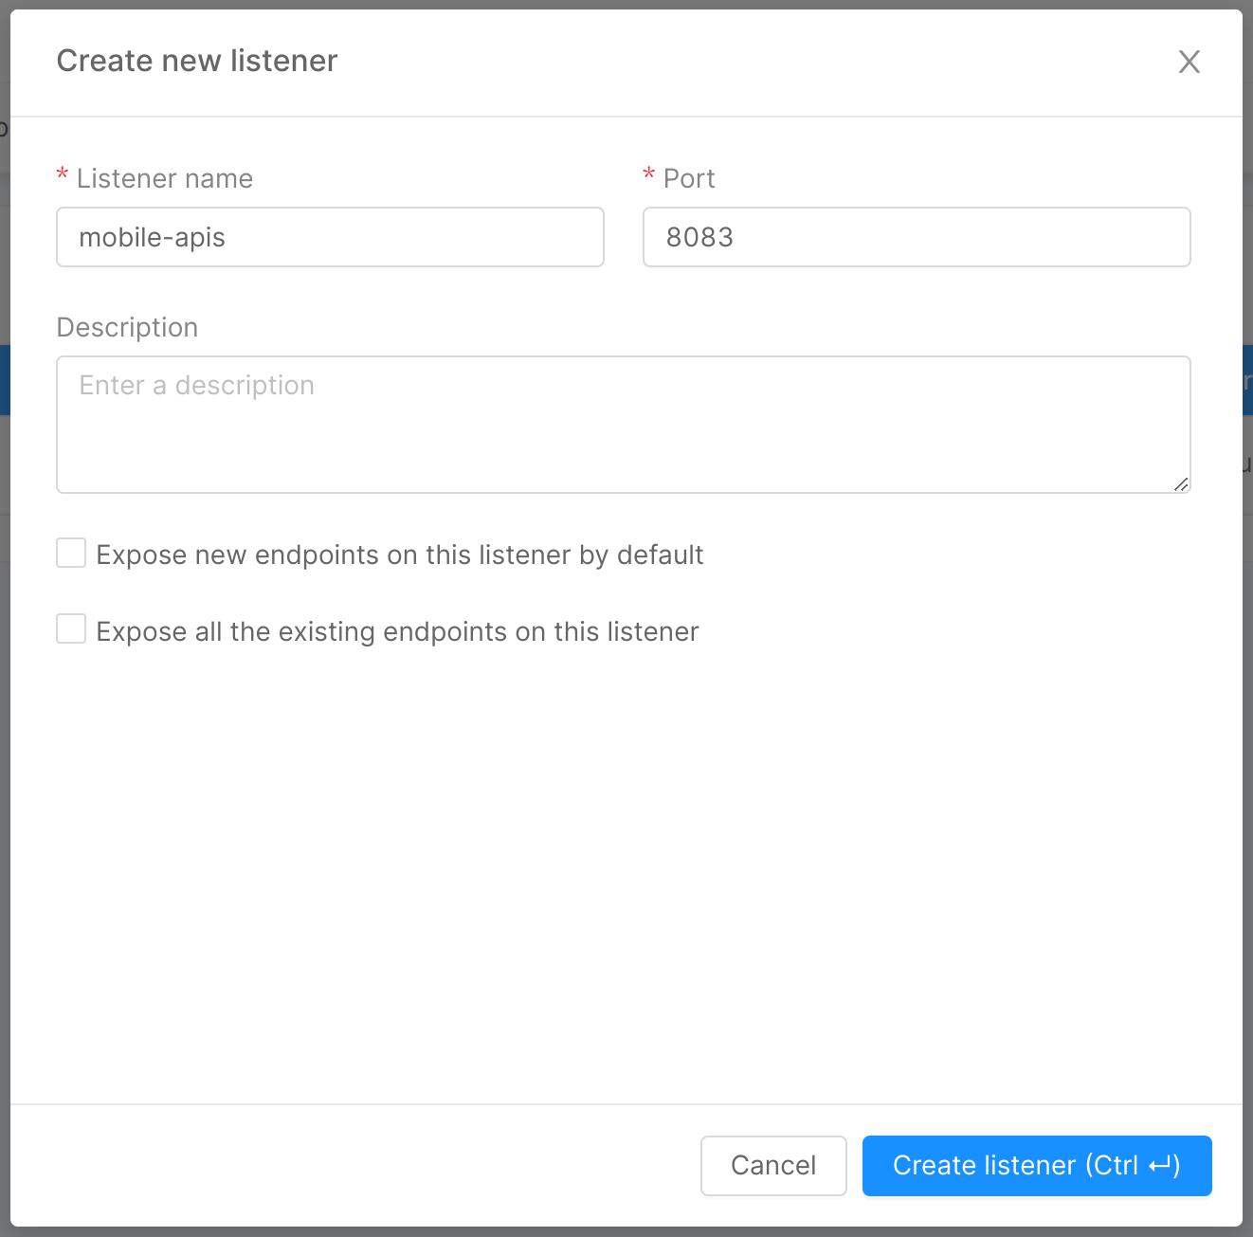Click the textarea resize handle icon

pyautogui.click(x=1181, y=484)
